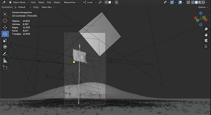Click the pan view hand icon
This screenshot has height=115, width=211.
coord(206,35)
